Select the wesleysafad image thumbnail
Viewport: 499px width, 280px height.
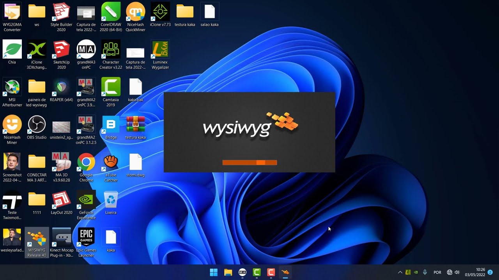(12, 241)
